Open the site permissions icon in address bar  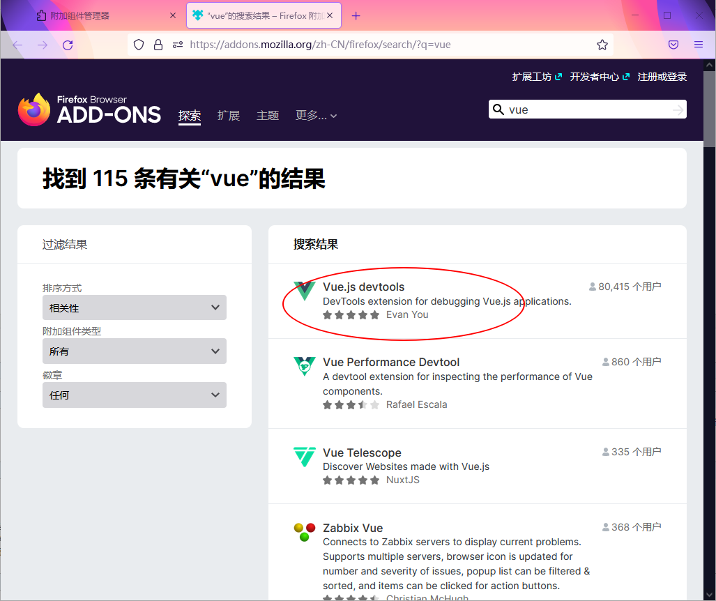[x=178, y=45]
